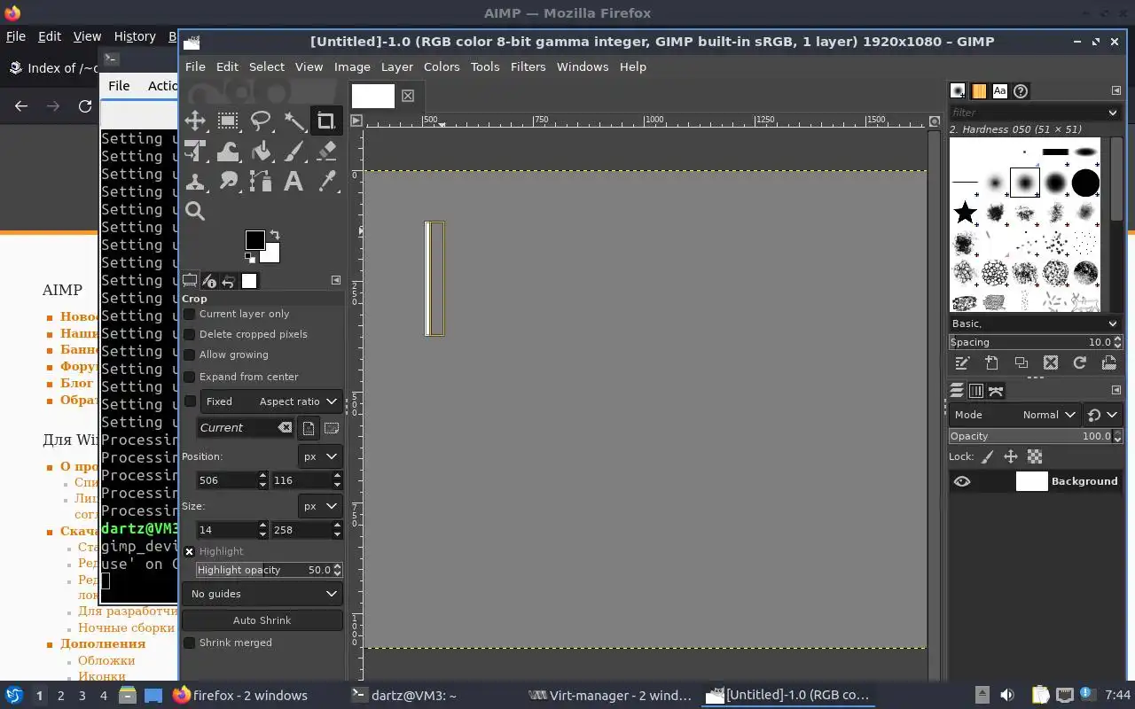Toggle Lock pixels brush icon
Screen dimensions: 1135x709
[987, 457]
